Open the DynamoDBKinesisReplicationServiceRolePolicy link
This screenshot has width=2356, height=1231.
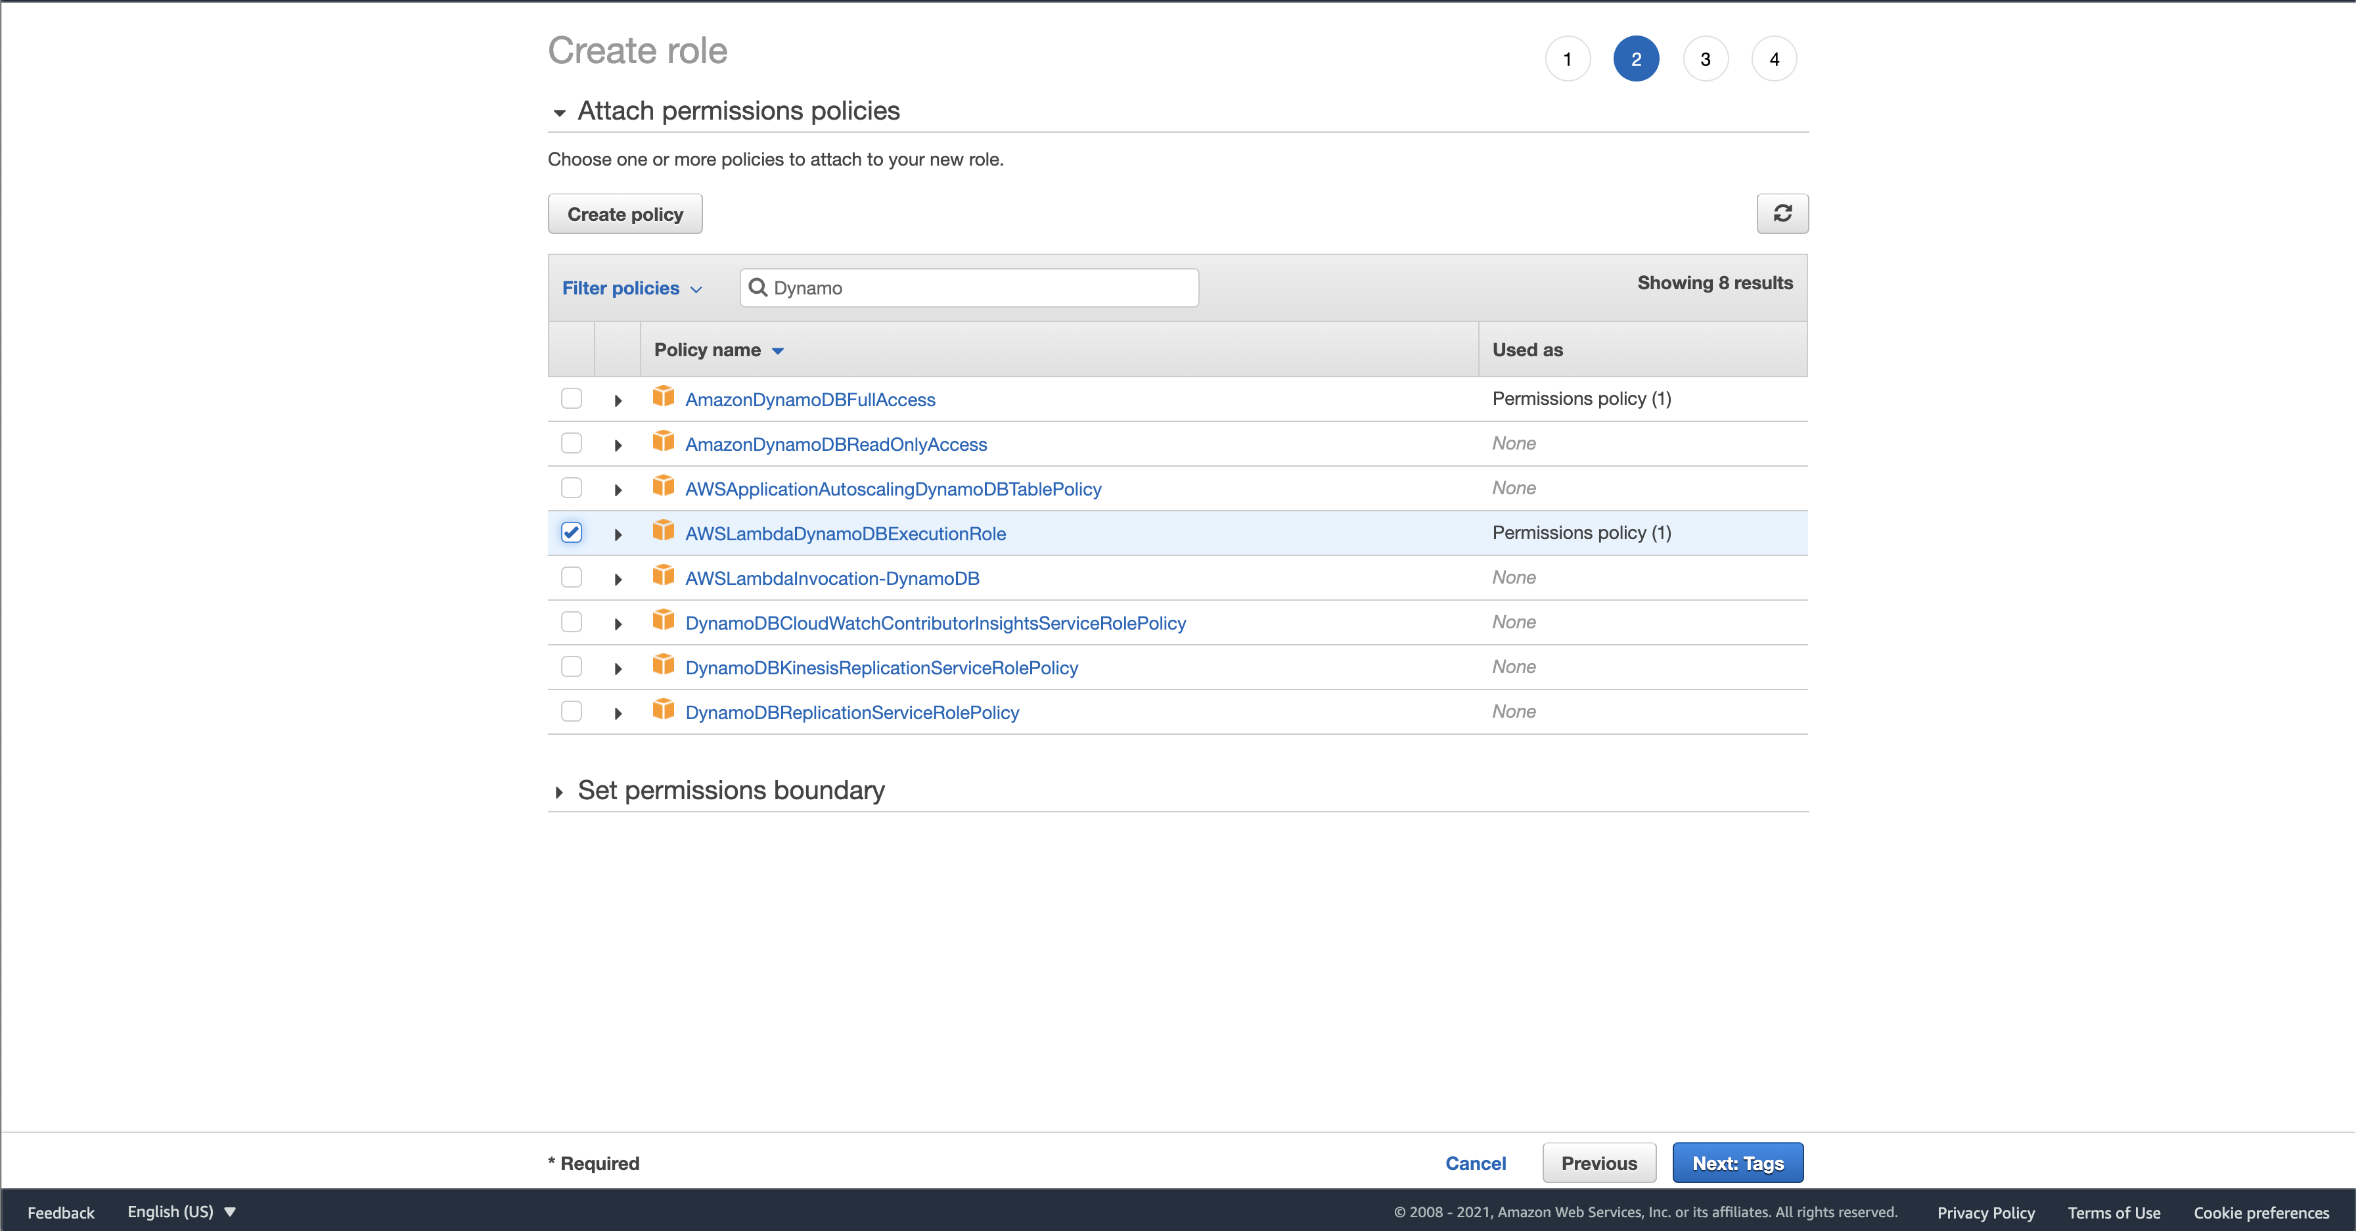click(x=882, y=668)
